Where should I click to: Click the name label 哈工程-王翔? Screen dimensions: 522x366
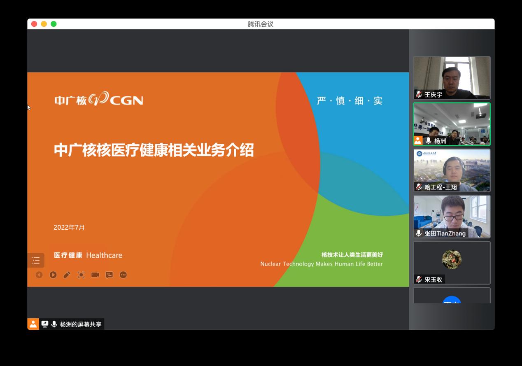point(440,187)
